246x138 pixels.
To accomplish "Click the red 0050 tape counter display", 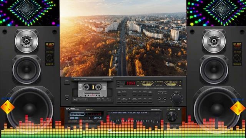I will (131, 83).
